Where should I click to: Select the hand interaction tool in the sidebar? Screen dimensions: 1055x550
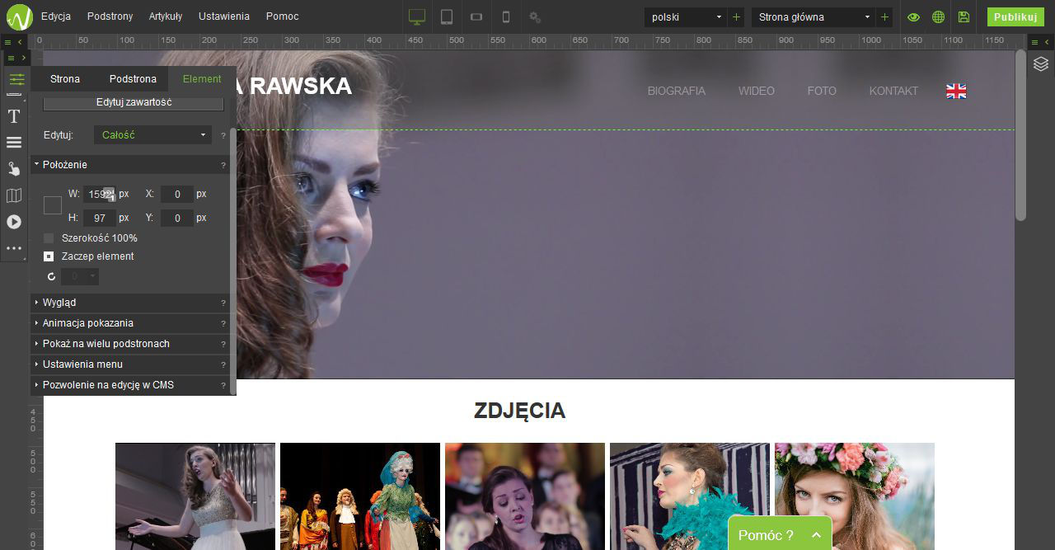[13, 168]
